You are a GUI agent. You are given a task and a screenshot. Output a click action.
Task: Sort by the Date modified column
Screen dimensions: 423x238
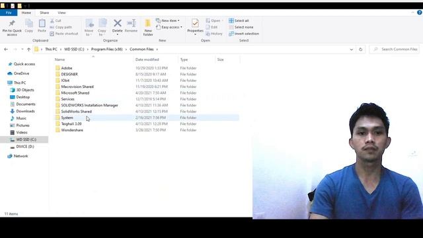point(147,59)
